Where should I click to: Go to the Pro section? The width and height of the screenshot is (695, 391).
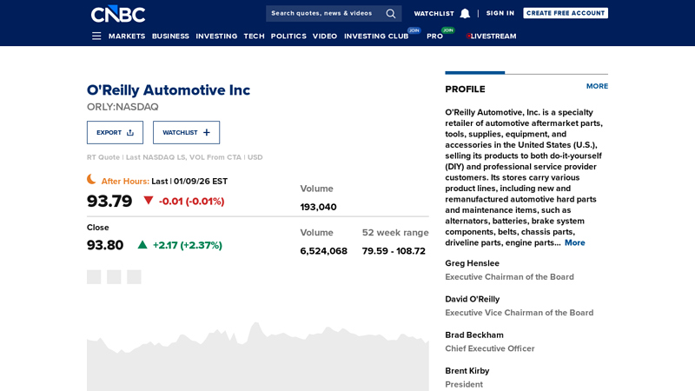[x=435, y=36]
